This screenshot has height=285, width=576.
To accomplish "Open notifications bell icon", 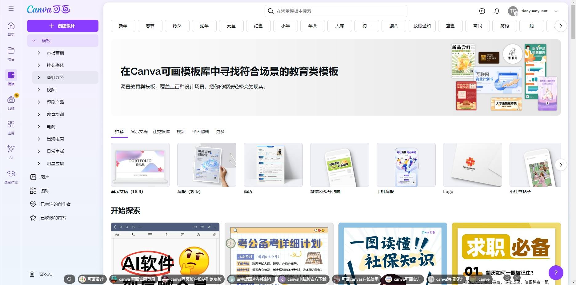I will pos(497,11).
